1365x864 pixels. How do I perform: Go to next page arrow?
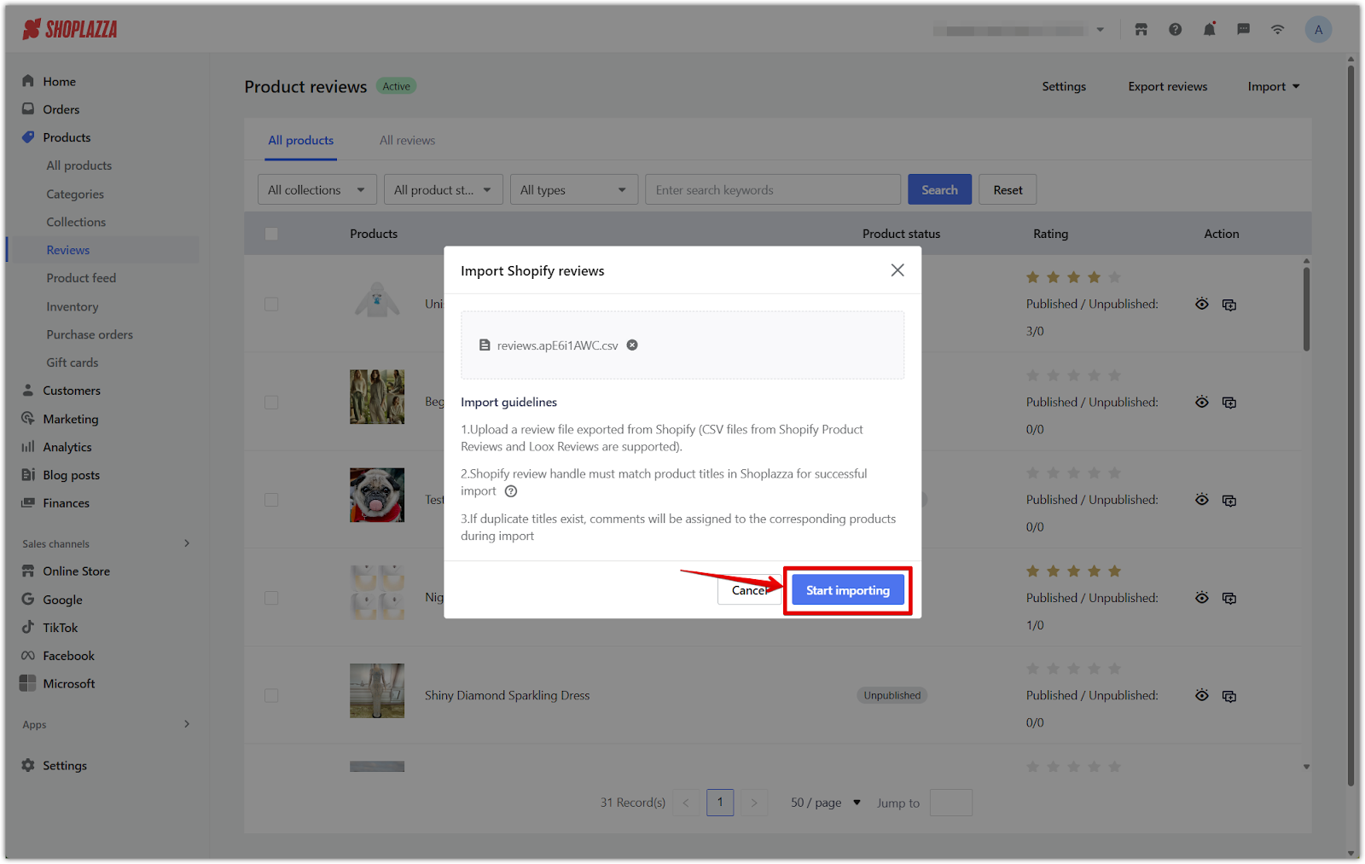(754, 803)
